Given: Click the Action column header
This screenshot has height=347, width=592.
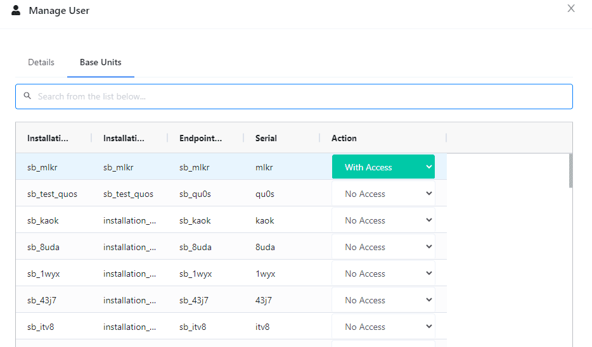Looking at the screenshot, I should pyautogui.click(x=344, y=138).
